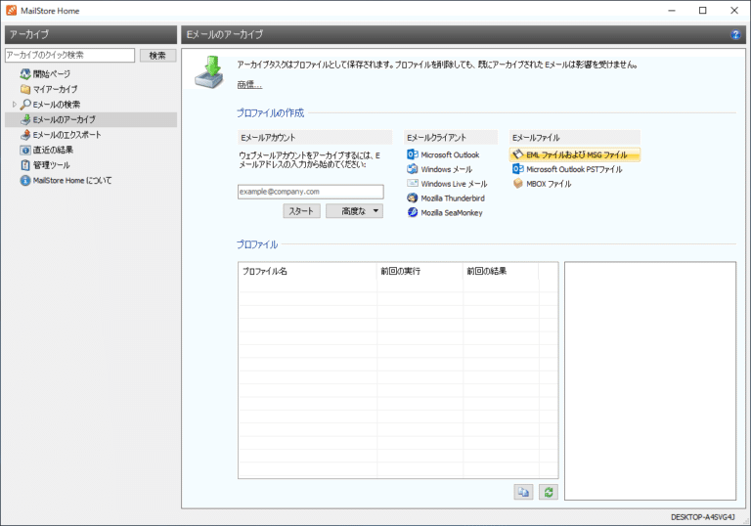Click the Mozilla SeaMonkey icon
Screen dimensions: 751x526
[413, 212]
